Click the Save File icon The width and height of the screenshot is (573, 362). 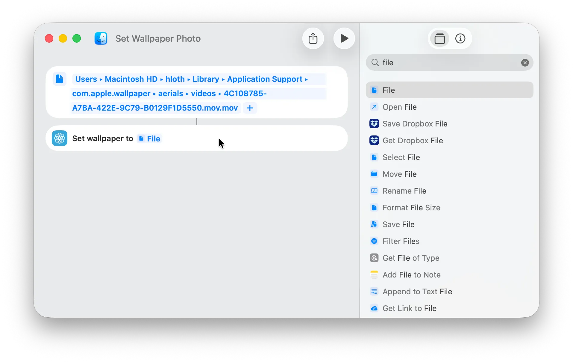(x=374, y=224)
